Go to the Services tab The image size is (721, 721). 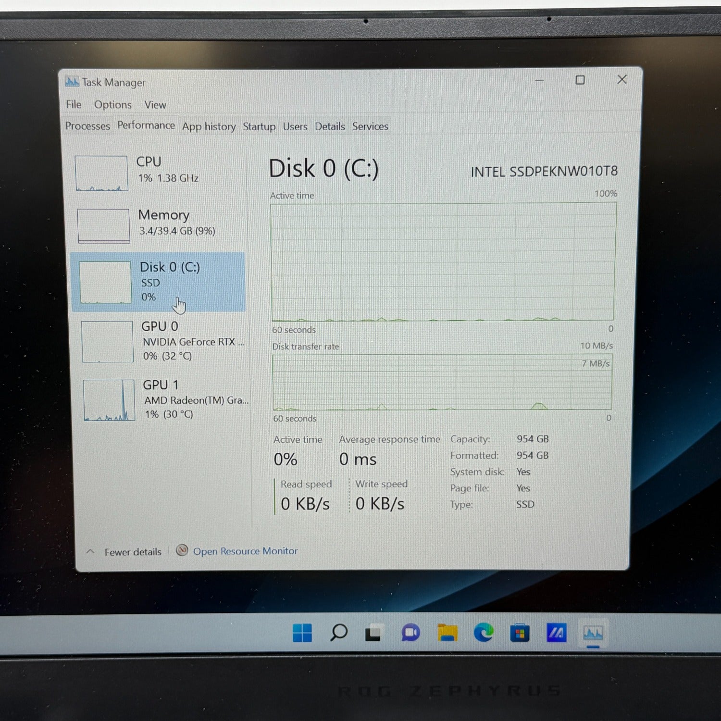coord(370,126)
